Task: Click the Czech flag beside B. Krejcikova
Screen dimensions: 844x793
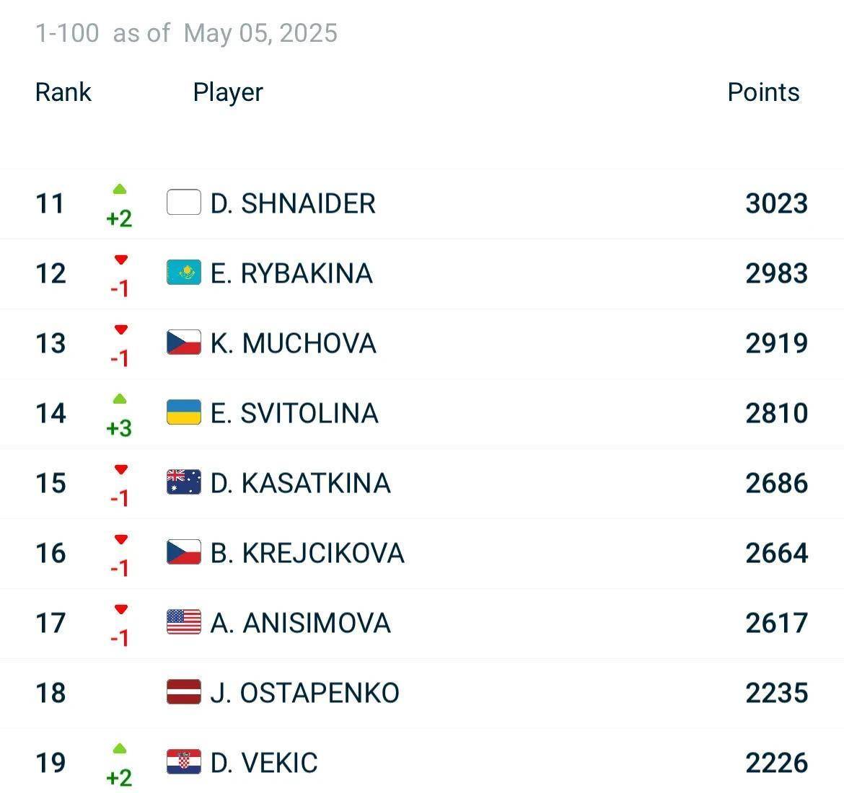Action: [183, 552]
